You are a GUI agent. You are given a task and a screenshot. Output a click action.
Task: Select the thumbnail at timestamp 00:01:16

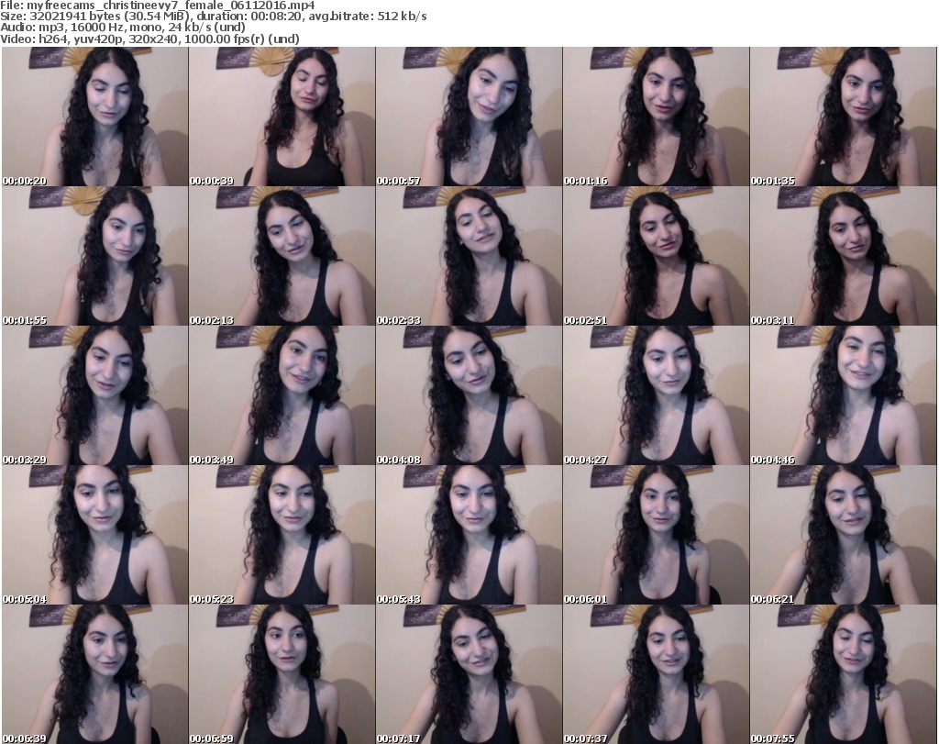point(656,117)
